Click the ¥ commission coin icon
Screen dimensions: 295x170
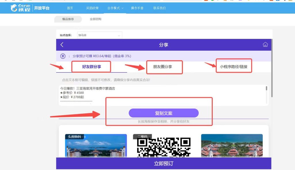tap(62, 56)
